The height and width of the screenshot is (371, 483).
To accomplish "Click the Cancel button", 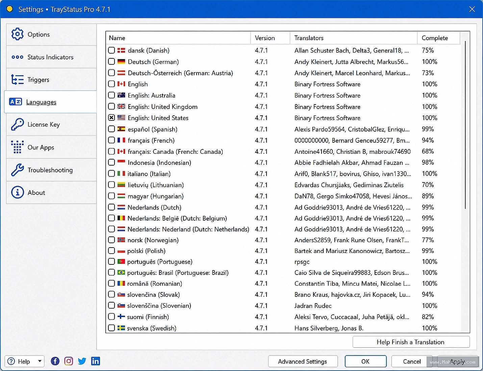I will pos(412,361).
